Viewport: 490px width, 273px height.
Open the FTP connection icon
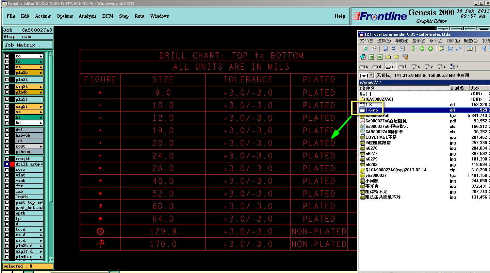(x=451, y=49)
